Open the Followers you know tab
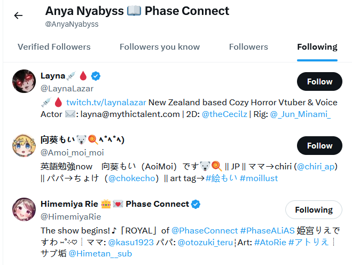The image size is (352, 265). point(160,47)
